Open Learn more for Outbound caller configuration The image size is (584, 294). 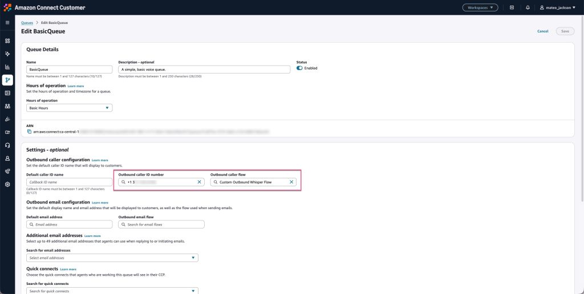[100, 160]
